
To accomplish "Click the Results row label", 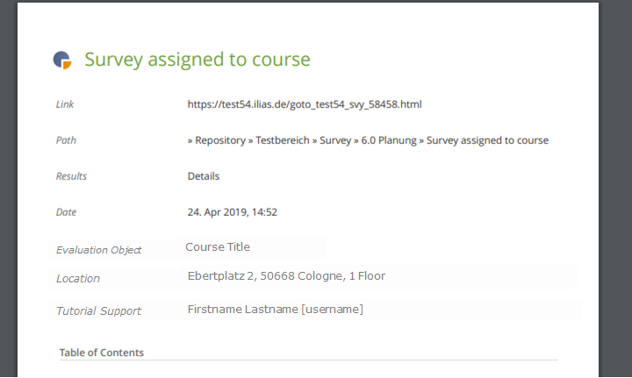I will coord(71,176).
